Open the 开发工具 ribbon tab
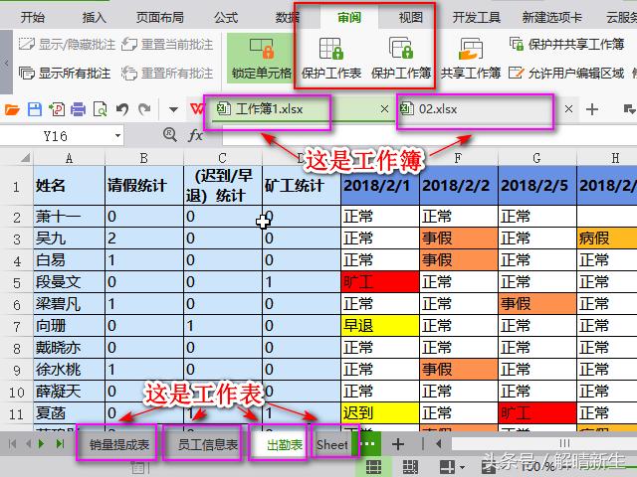This screenshot has height=477, width=637. pyautogui.click(x=477, y=18)
